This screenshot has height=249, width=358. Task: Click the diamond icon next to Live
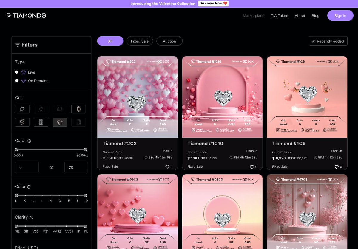pos(24,72)
